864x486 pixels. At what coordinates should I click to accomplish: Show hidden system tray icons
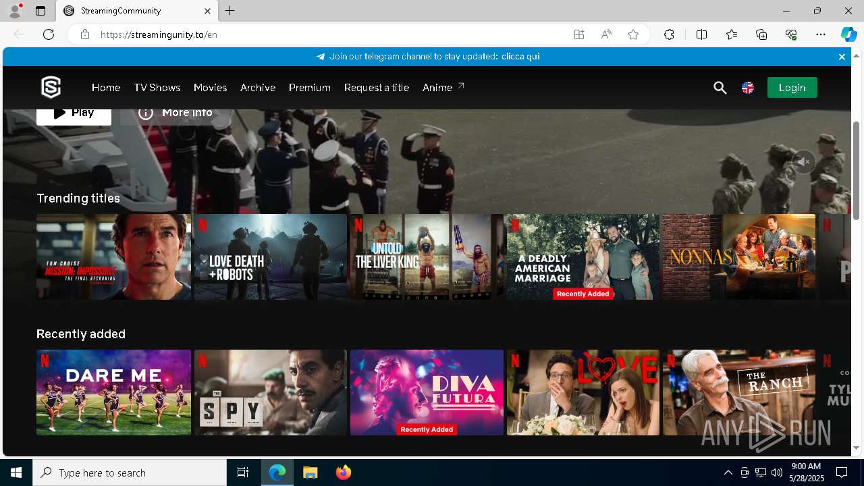pos(728,473)
